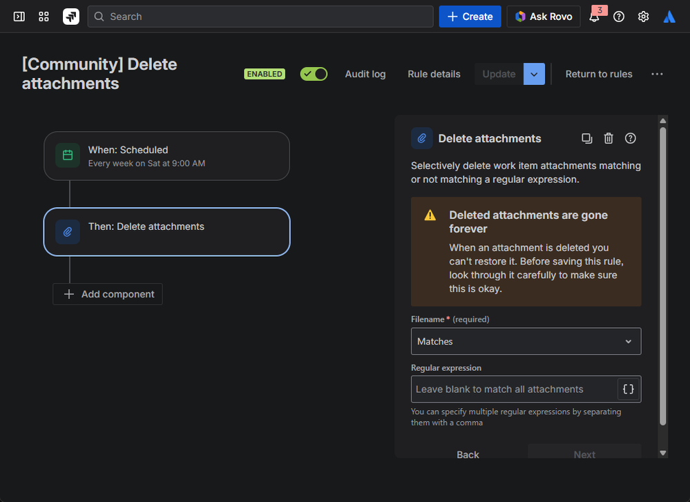Duplicate the Delete attachments component
Viewport: 690px width, 502px height.
pyautogui.click(x=586, y=139)
